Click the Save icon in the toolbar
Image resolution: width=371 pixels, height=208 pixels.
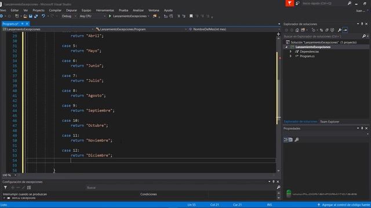click(31, 16)
